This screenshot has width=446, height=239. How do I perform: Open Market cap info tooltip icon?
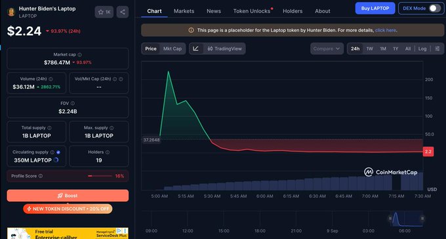79,54
